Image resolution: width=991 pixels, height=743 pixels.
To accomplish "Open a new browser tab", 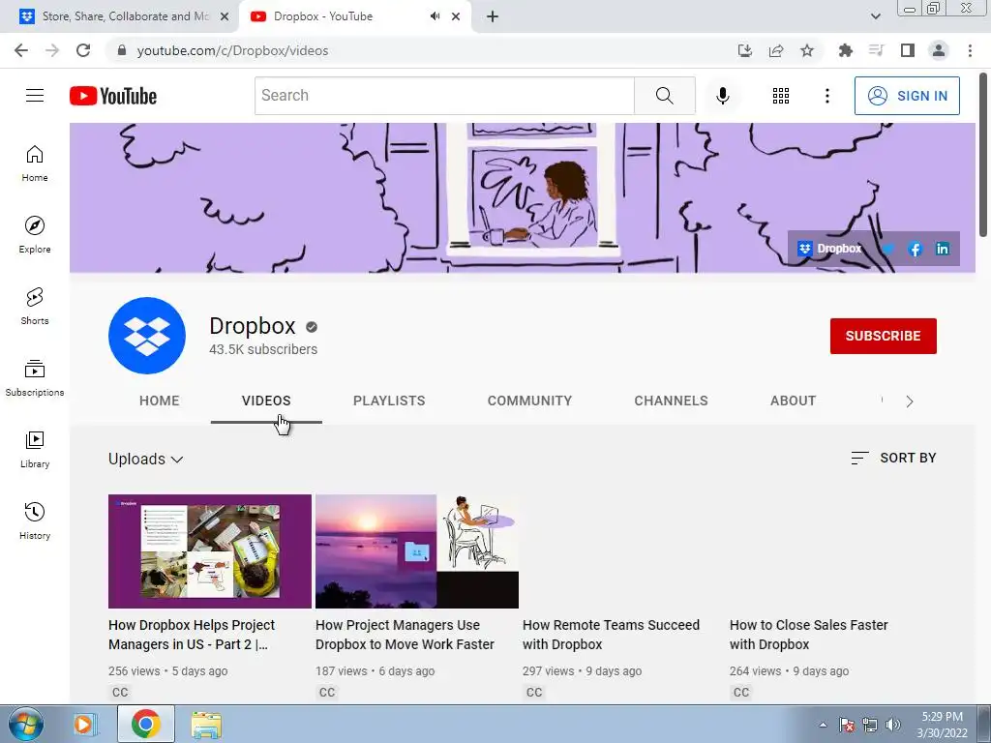I will 493,16.
